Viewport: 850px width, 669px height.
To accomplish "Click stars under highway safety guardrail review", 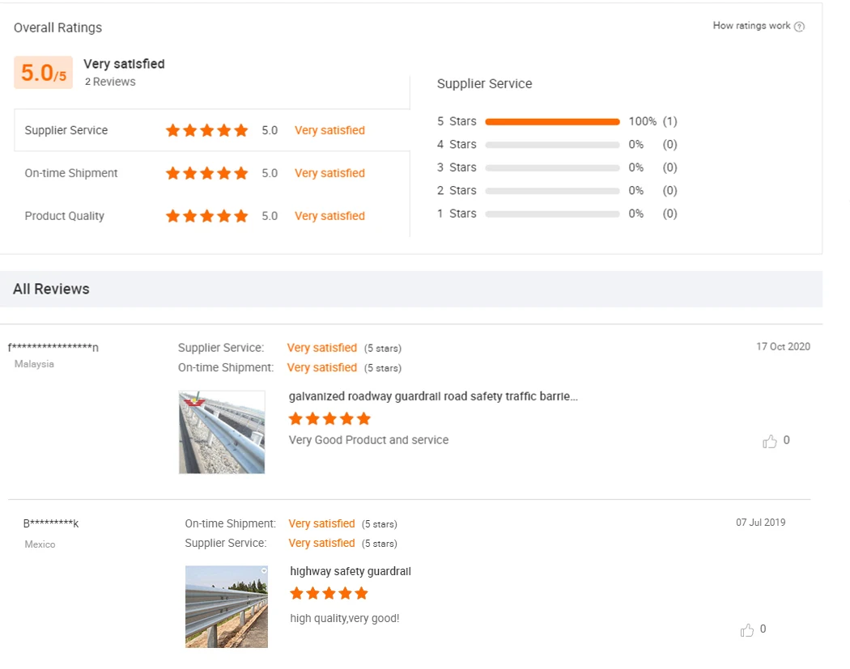I will (329, 594).
